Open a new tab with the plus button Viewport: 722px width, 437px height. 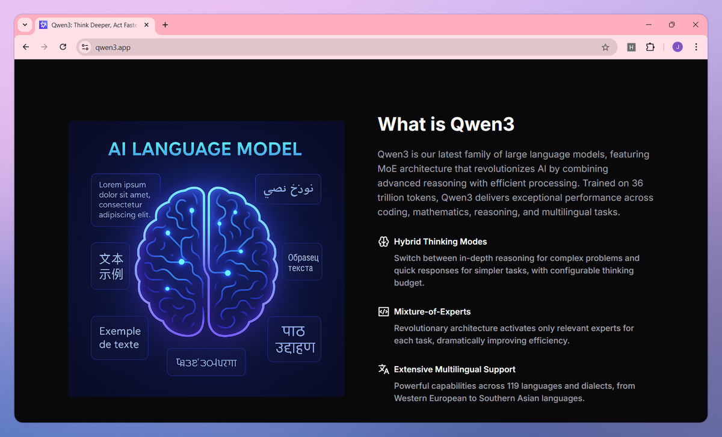165,25
